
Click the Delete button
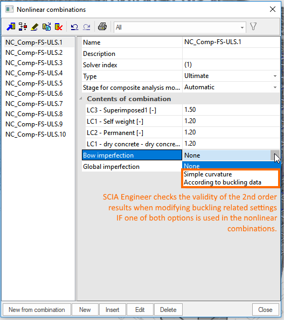[x=168, y=310]
